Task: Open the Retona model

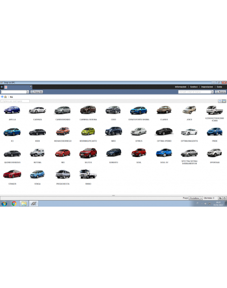Action: [37, 153]
